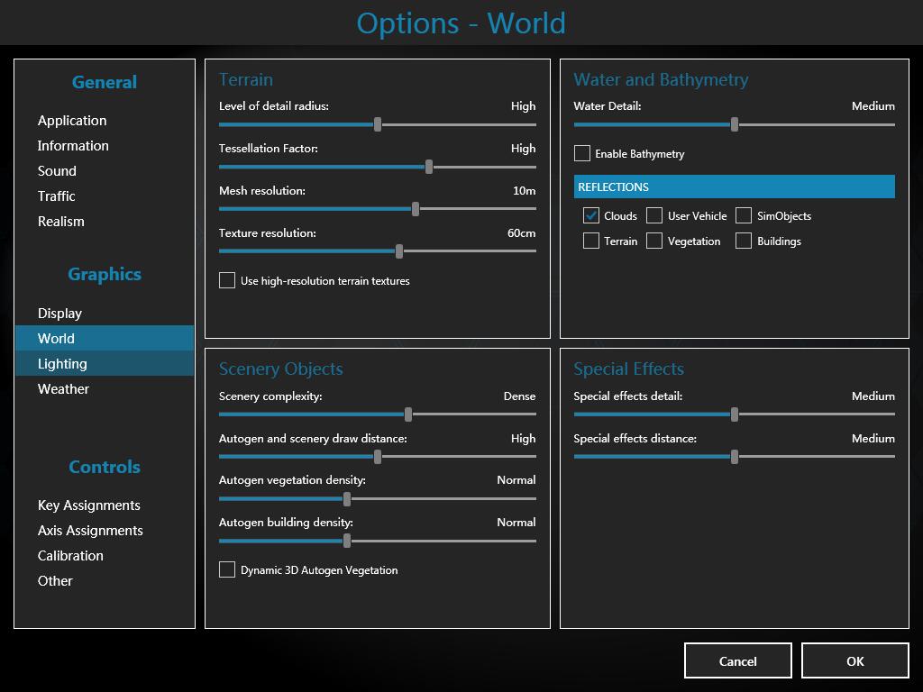Switch to Lighting options page

coord(62,364)
